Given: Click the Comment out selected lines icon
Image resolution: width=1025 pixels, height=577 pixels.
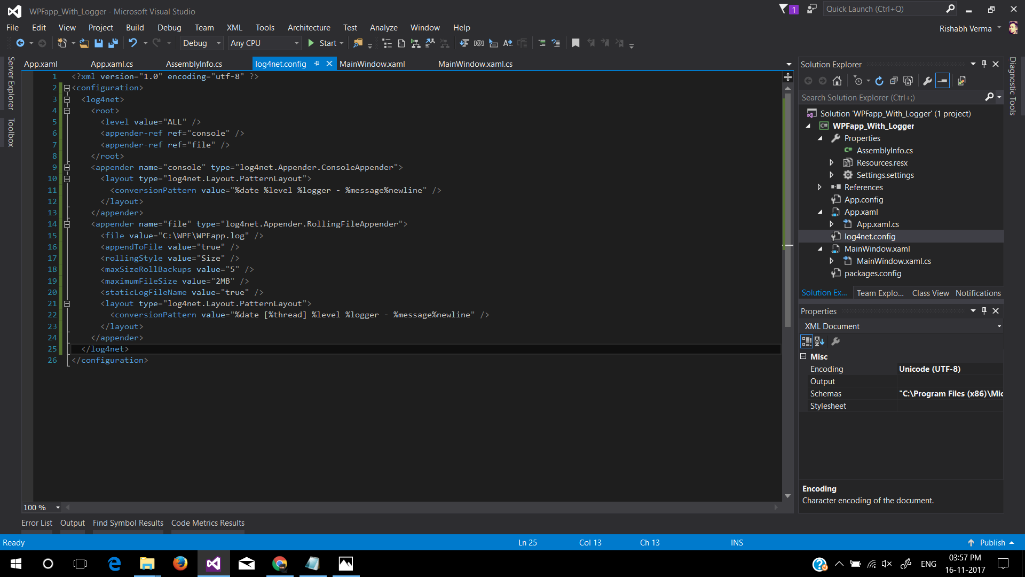Looking at the screenshot, I should click(542, 43).
